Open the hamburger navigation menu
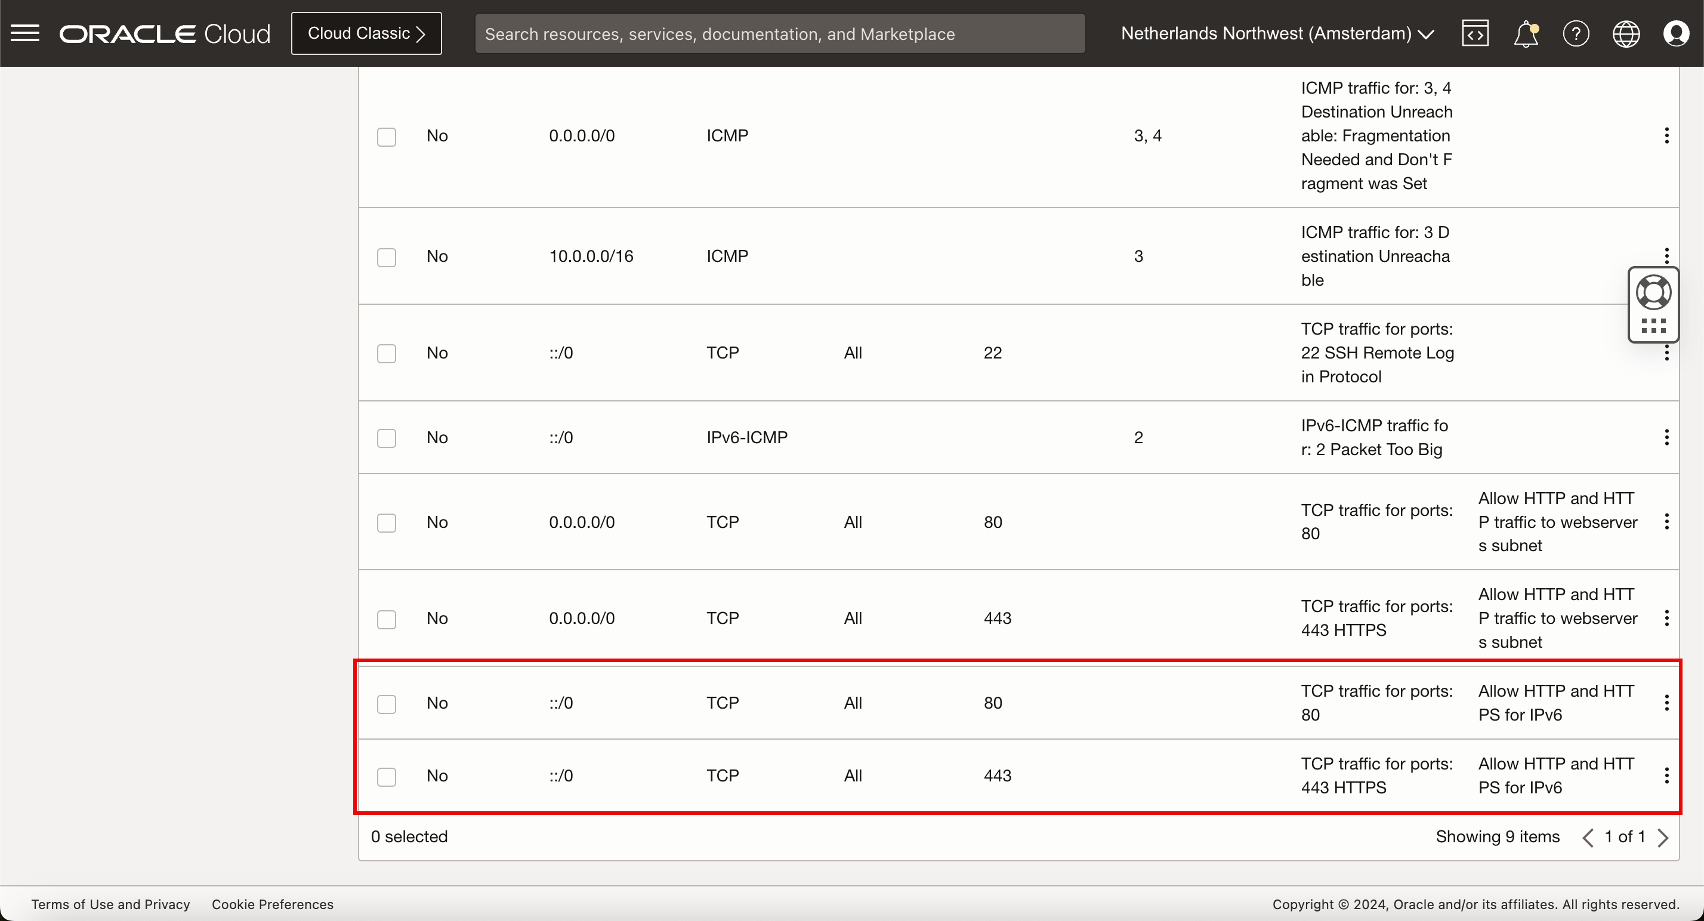Viewport: 1704px width, 921px height. point(25,33)
